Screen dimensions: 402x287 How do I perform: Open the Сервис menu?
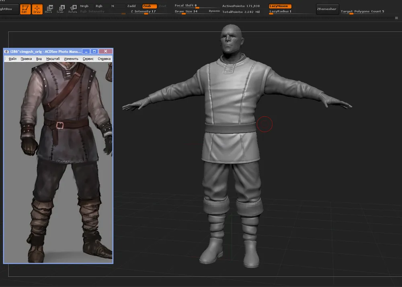(x=88, y=59)
